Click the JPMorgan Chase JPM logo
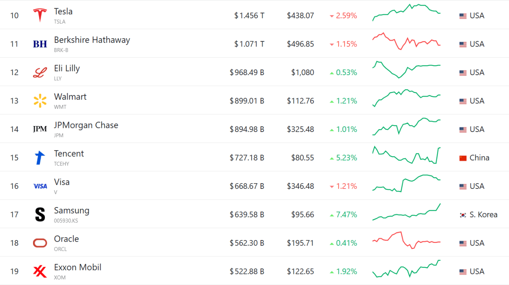 (40, 129)
